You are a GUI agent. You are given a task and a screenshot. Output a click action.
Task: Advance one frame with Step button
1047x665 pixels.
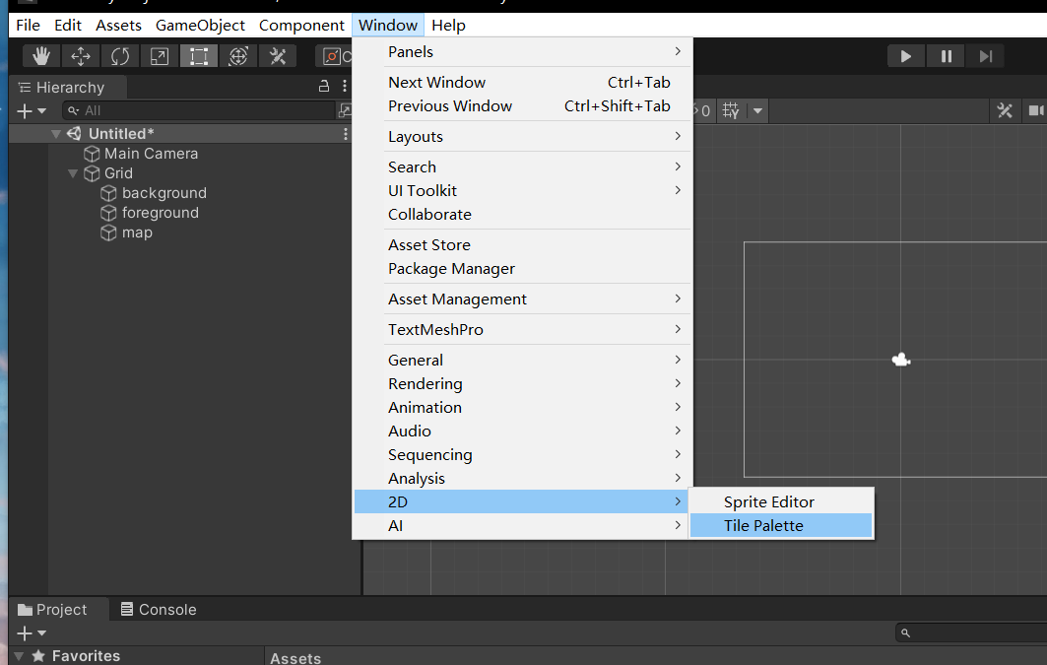click(x=986, y=56)
